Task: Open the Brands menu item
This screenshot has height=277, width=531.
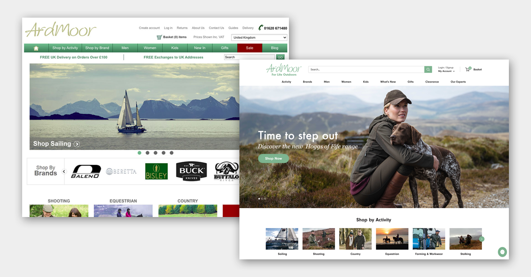Action: pyautogui.click(x=307, y=82)
